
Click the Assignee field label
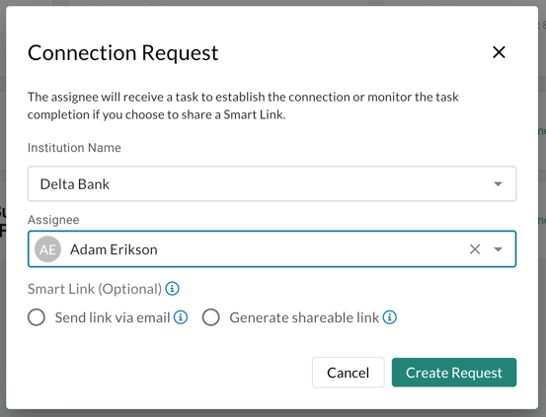coord(53,220)
